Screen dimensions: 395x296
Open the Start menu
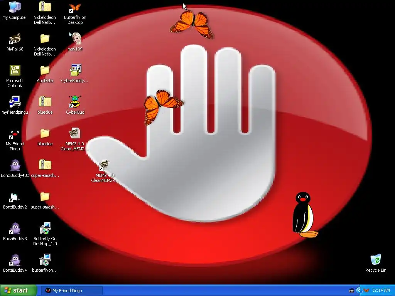tap(19, 291)
